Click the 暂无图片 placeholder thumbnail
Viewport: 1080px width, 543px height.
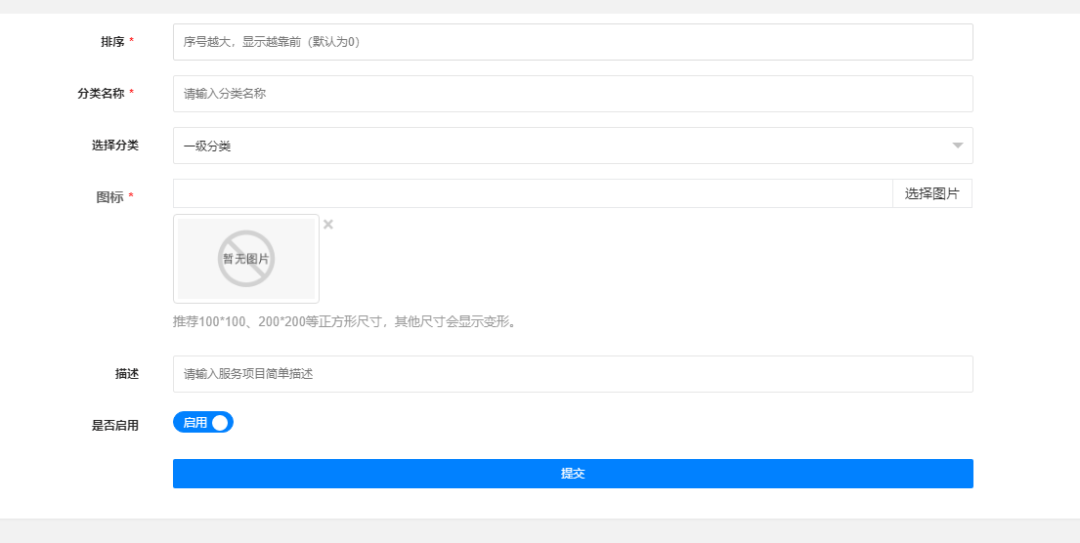(246, 259)
